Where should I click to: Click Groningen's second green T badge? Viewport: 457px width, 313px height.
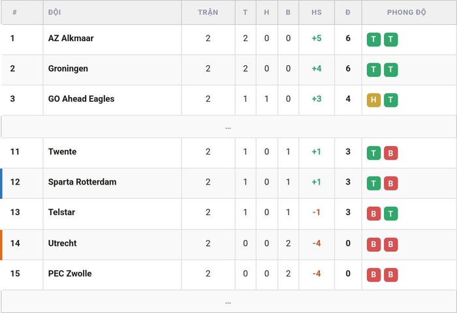click(391, 70)
